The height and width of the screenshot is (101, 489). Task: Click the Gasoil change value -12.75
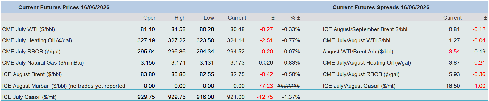265,97
